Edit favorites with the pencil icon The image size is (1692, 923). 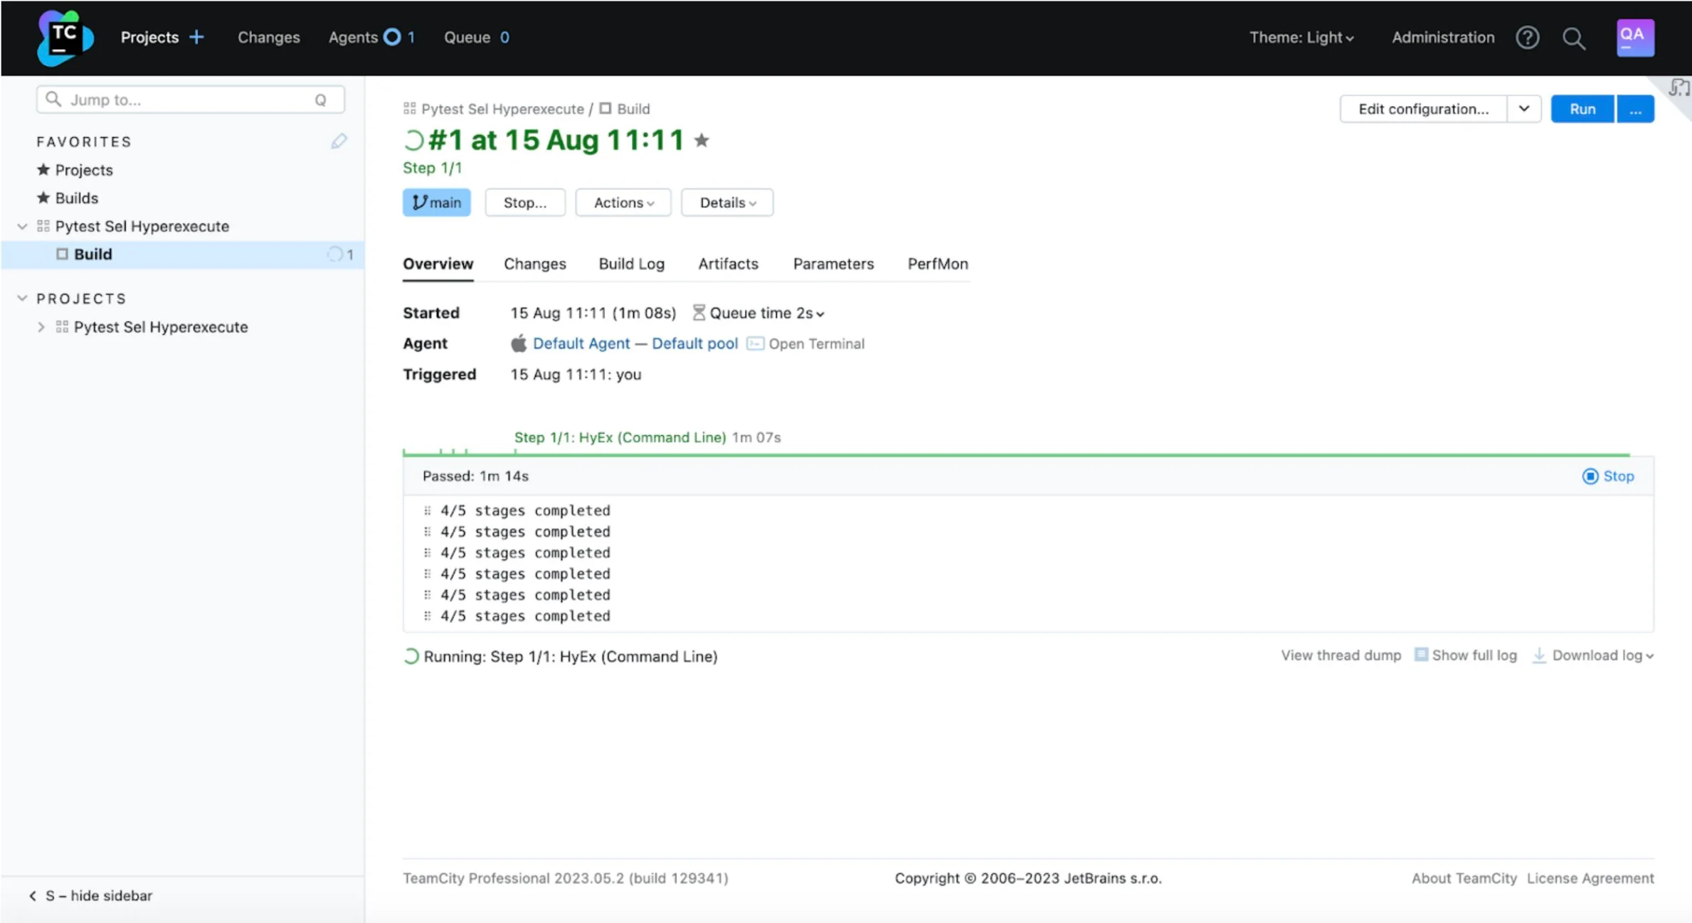point(339,142)
